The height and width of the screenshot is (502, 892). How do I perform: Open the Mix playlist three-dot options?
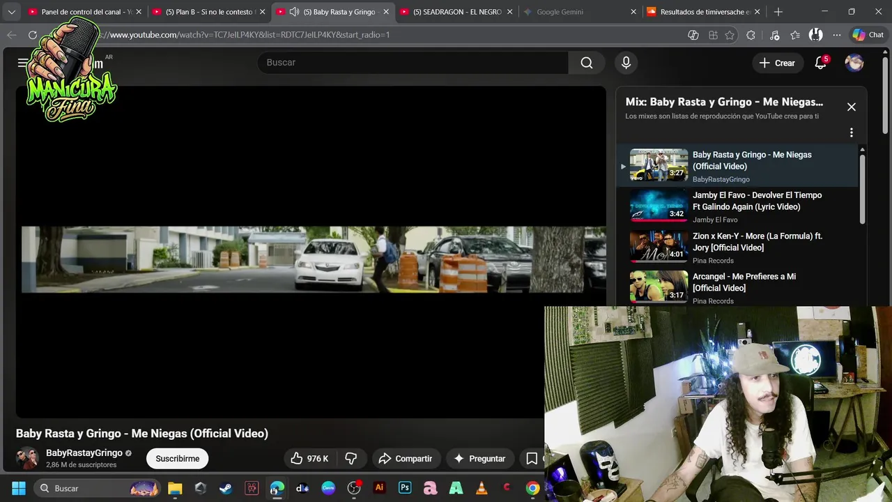click(x=851, y=132)
